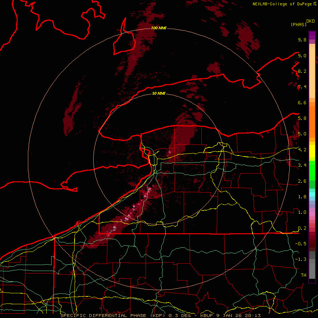Click the 8.2 value on color scale
Screen dimensions: 318x318
click(x=302, y=71)
